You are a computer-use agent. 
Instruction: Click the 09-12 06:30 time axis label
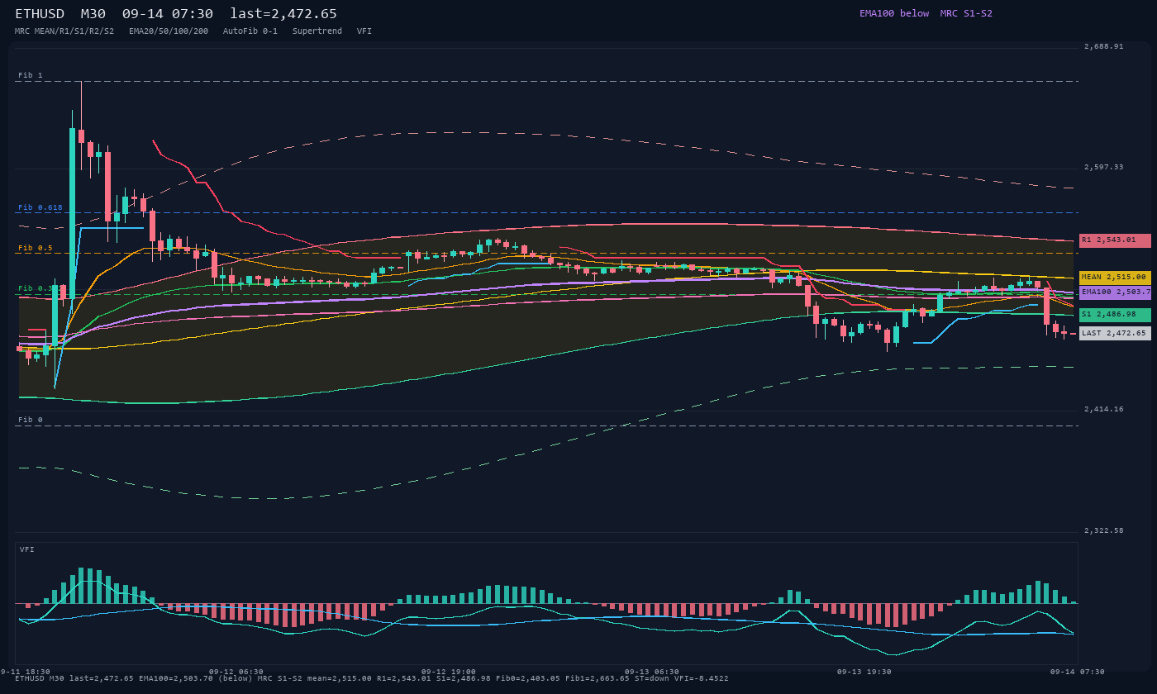click(x=236, y=672)
